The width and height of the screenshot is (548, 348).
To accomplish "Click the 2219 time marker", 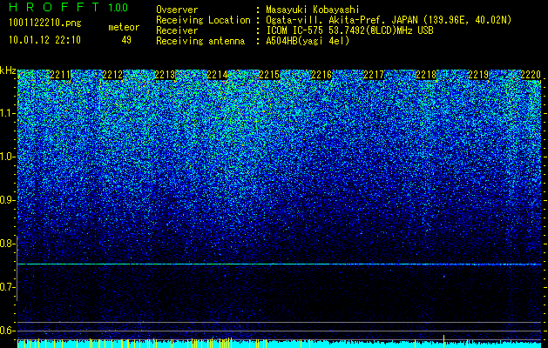I will coord(478,75).
